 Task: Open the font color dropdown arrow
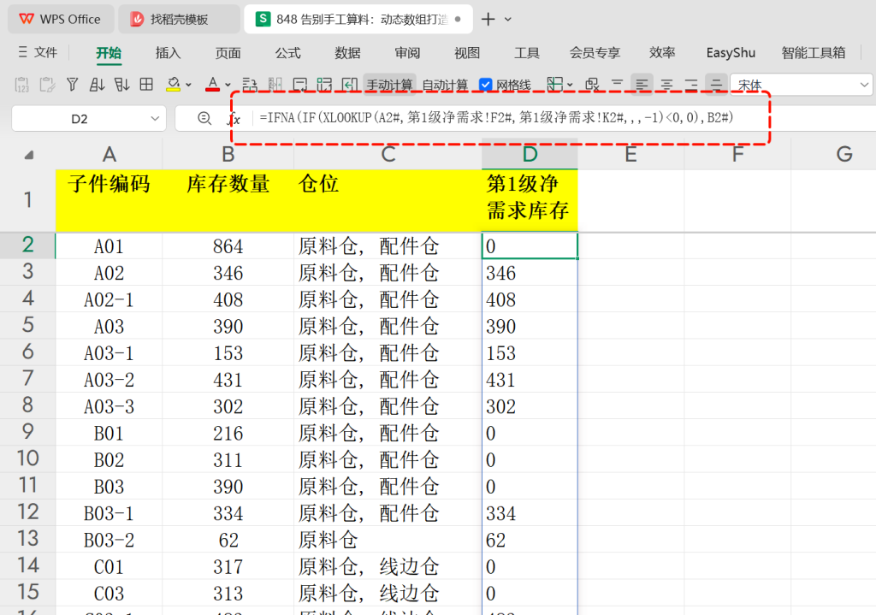click(x=228, y=85)
